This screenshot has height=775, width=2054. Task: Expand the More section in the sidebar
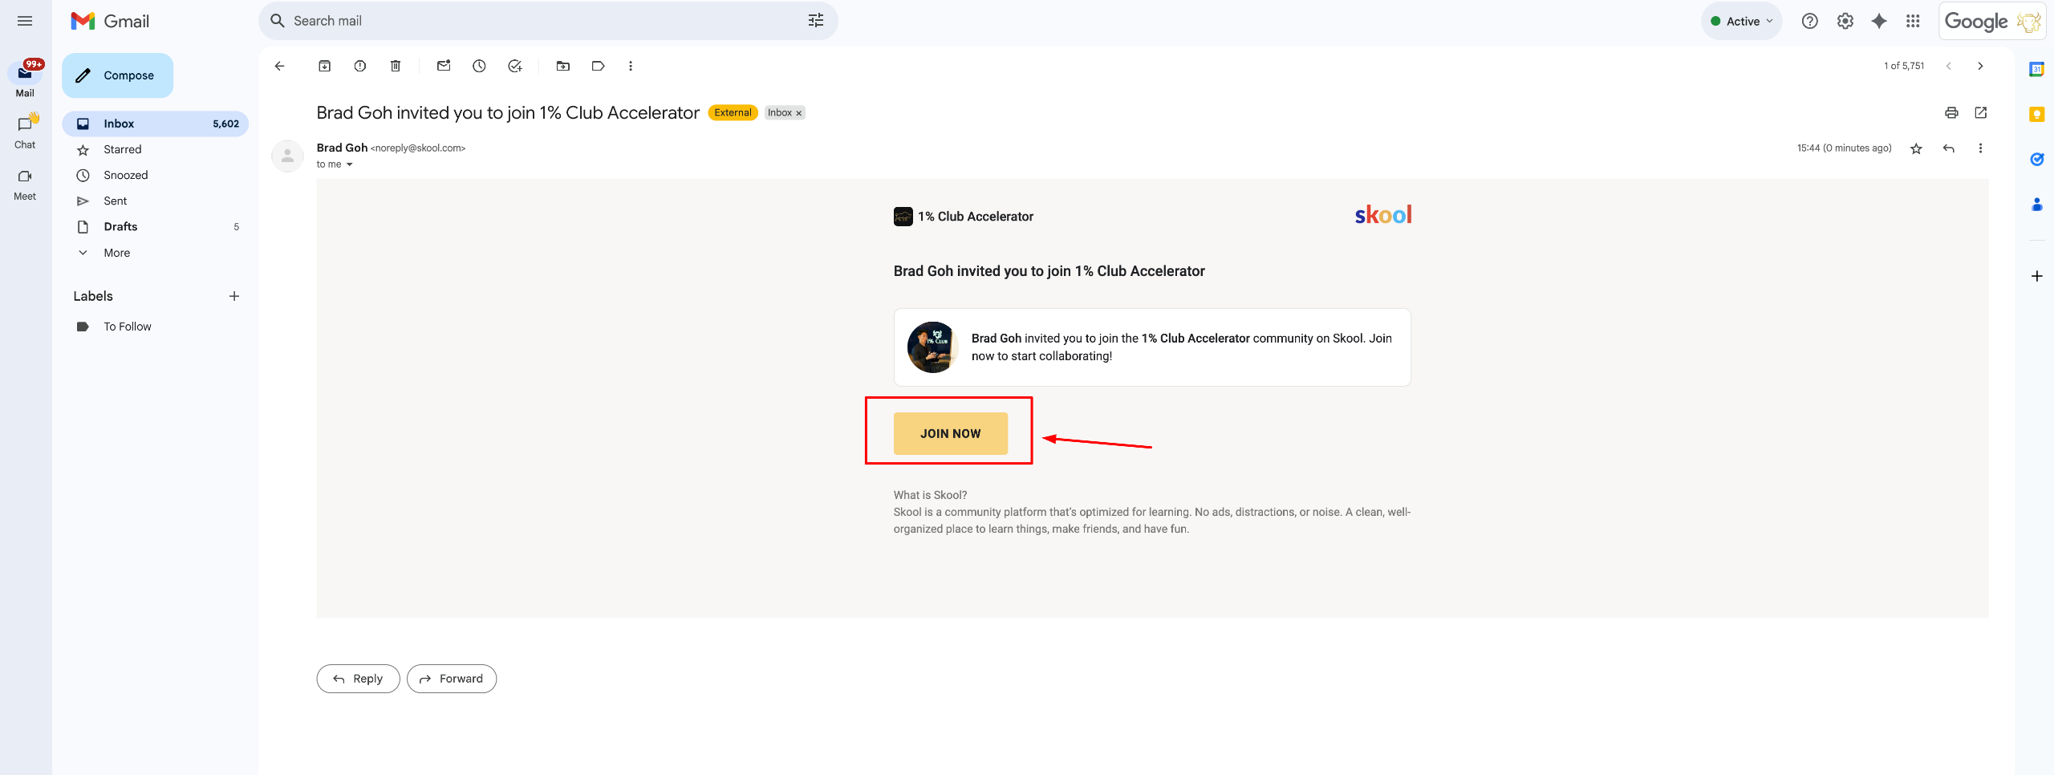point(116,253)
